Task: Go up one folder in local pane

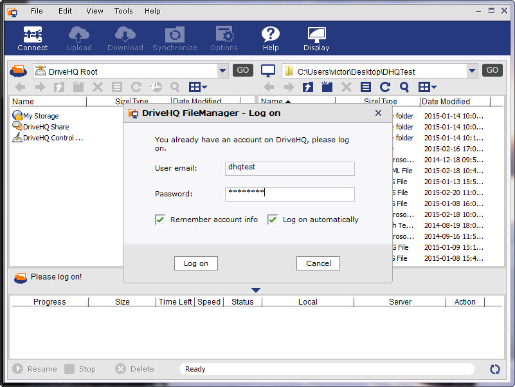Action: (308, 87)
